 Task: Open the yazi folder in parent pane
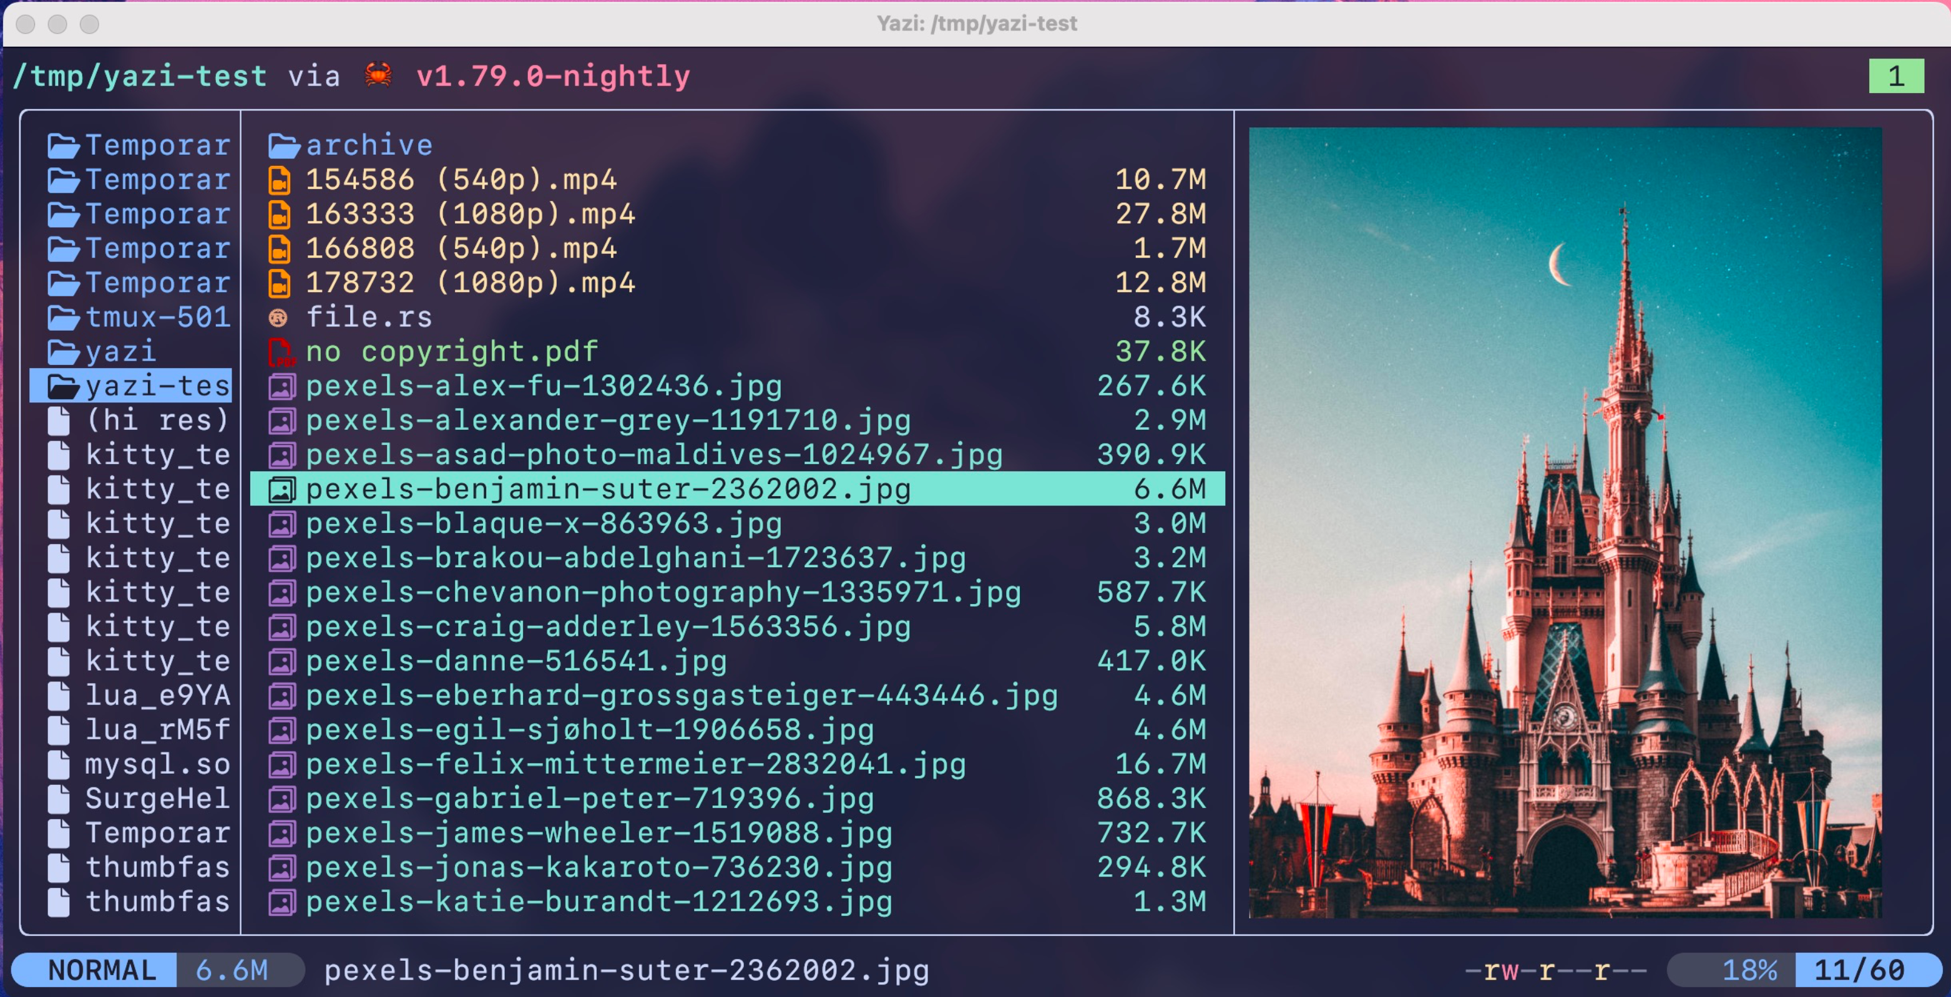click(x=121, y=352)
